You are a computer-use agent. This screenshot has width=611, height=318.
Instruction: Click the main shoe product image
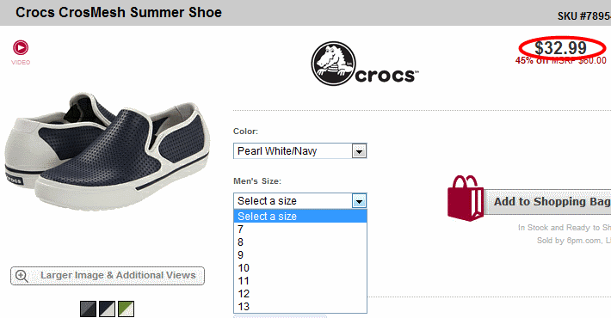pos(107,151)
